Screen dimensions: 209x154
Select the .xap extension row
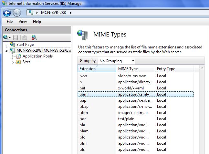pyautogui.click(x=136, y=100)
